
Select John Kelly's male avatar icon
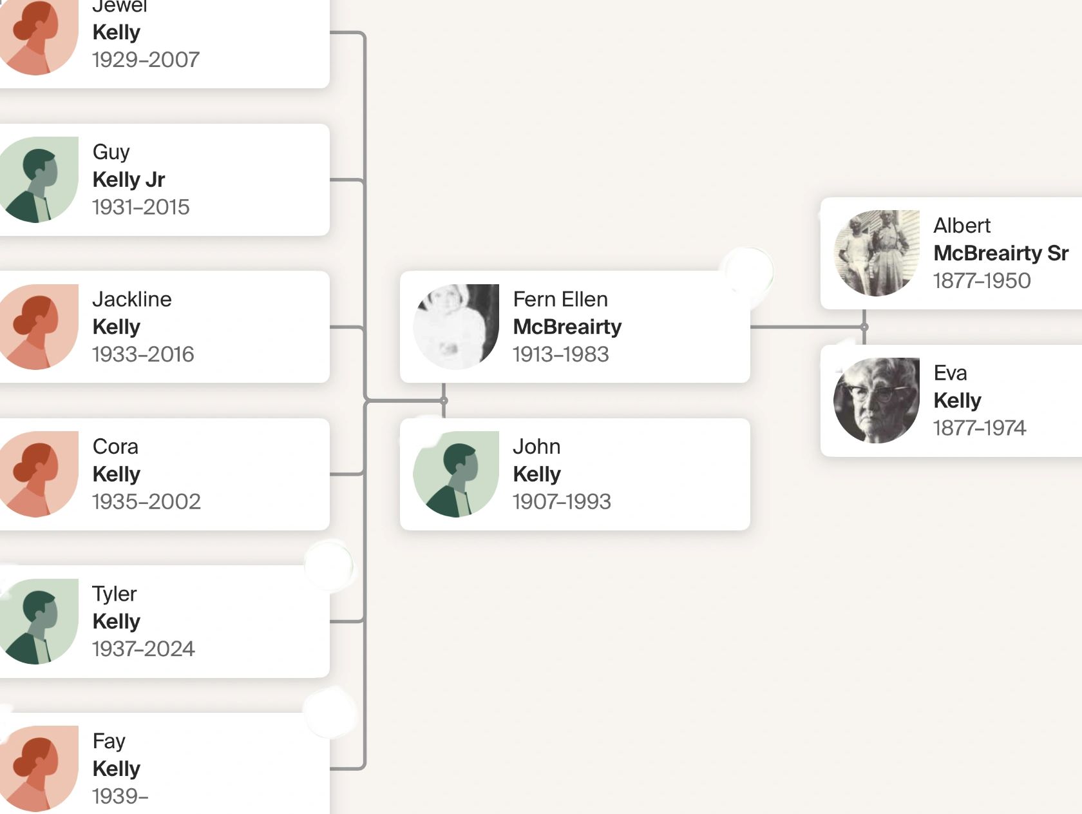(456, 474)
